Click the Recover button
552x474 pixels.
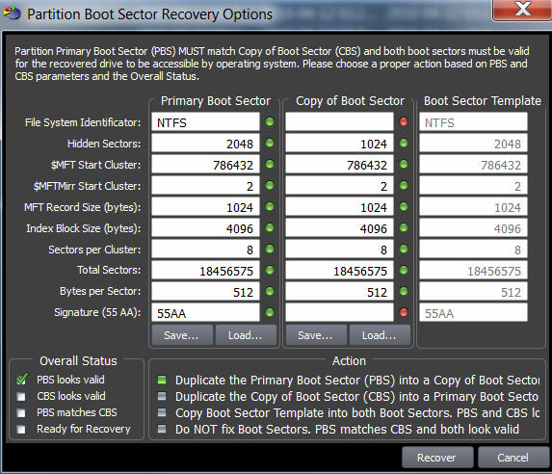point(437,457)
